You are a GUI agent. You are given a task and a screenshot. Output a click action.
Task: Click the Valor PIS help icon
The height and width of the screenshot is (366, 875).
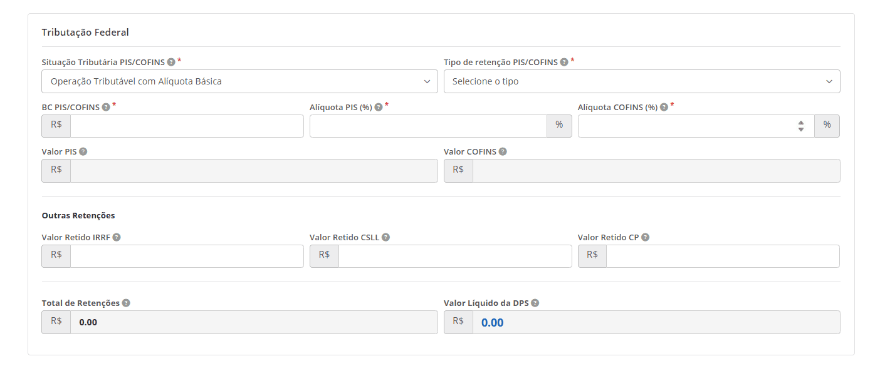(83, 151)
